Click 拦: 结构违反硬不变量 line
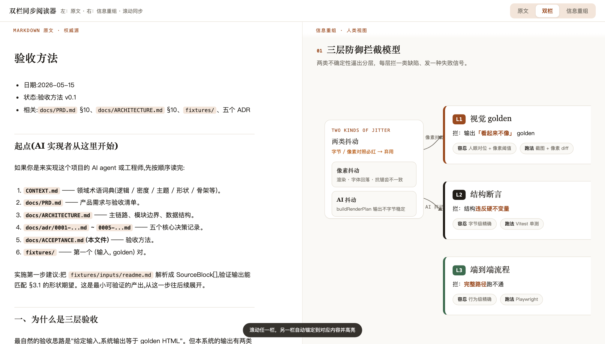605x344 pixels. tap(481, 209)
